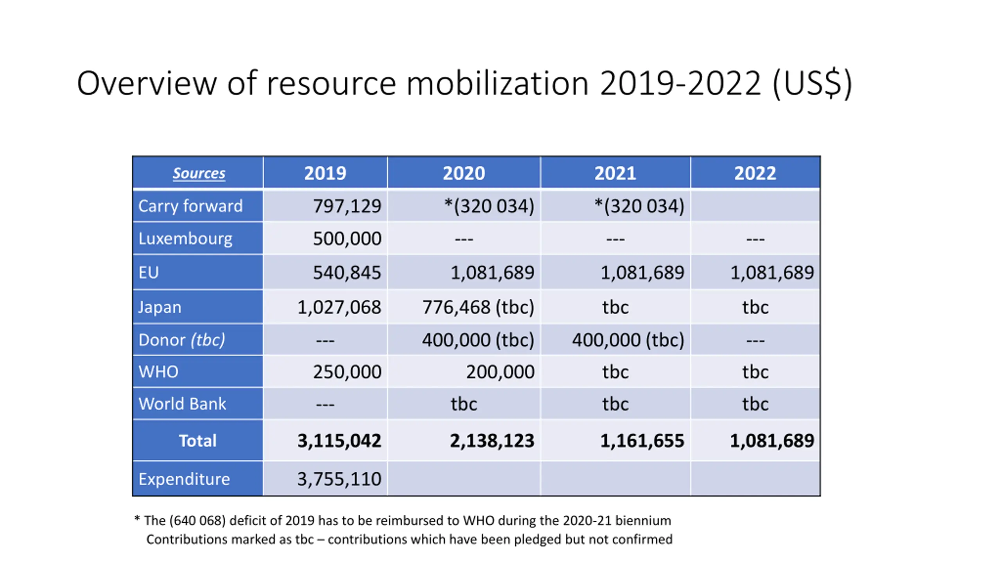The image size is (1001, 563).
Task: Click the Expenditure row label
Action: [x=184, y=479]
